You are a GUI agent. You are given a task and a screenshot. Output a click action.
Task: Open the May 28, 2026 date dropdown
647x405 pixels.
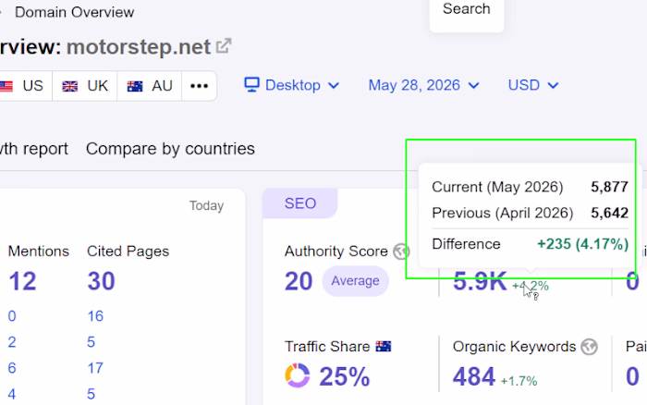[423, 85]
